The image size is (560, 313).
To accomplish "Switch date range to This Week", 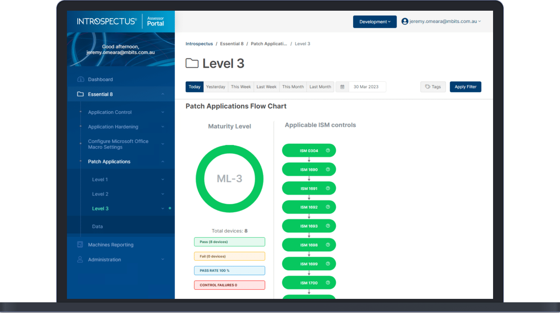I will click(241, 87).
